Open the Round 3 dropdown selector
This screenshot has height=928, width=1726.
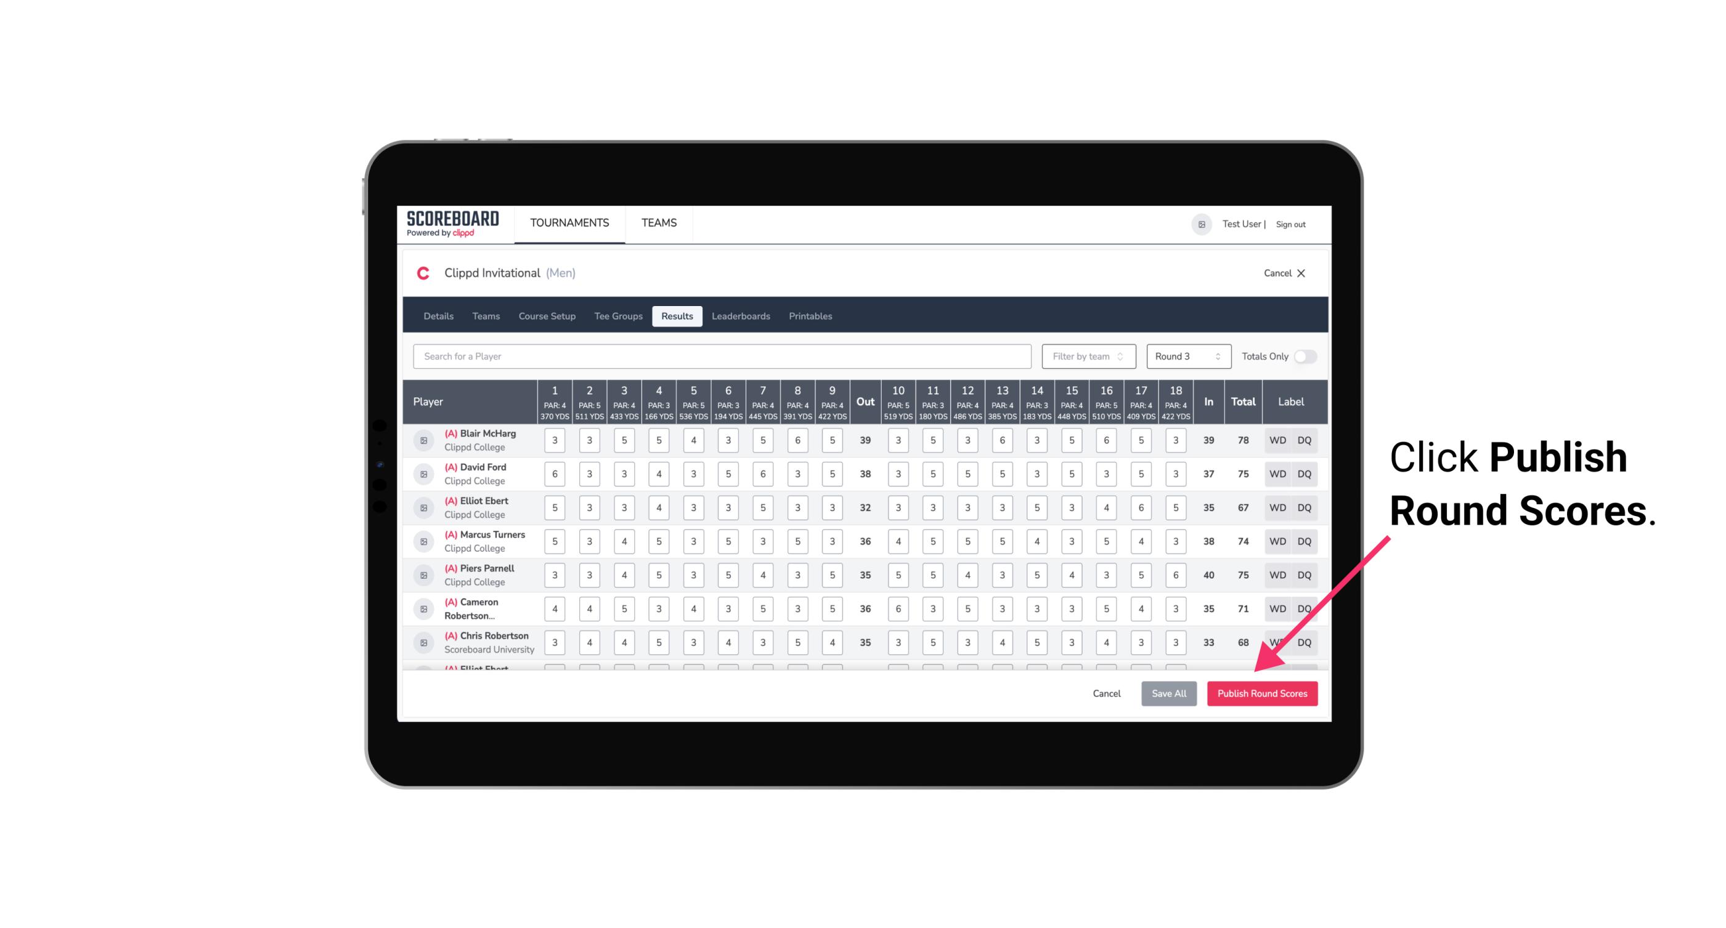click(1186, 355)
